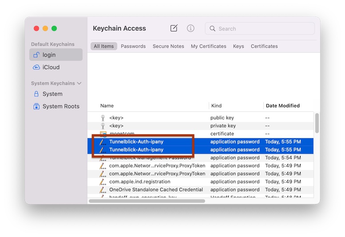Click the System keychain lock icon

pyautogui.click(x=36, y=94)
